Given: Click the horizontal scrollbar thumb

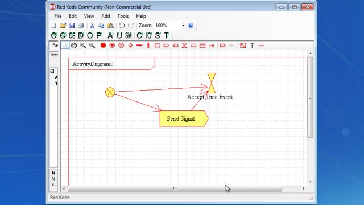Looking at the screenshot, I should click(x=175, y=188).
